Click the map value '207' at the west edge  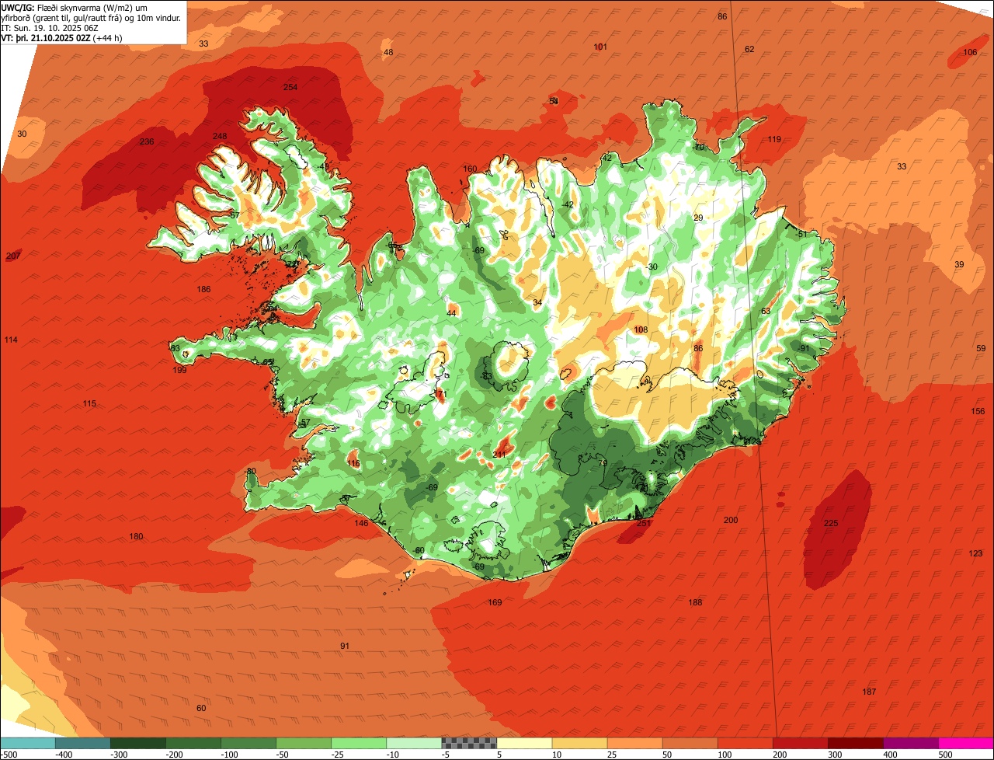[x=13, y=256]
